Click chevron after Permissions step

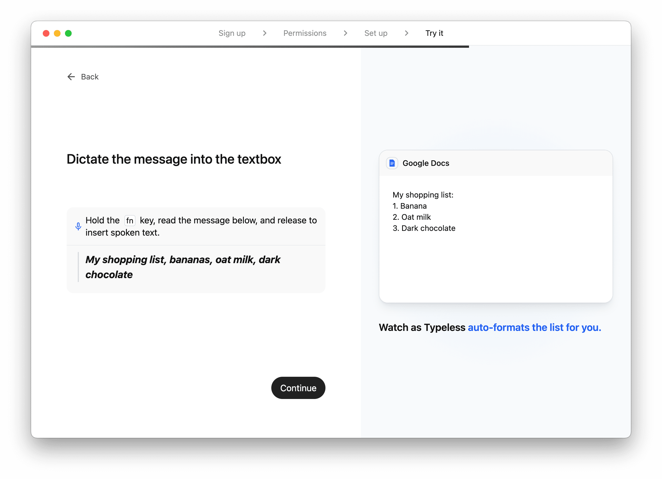click(x=345, y=33)
